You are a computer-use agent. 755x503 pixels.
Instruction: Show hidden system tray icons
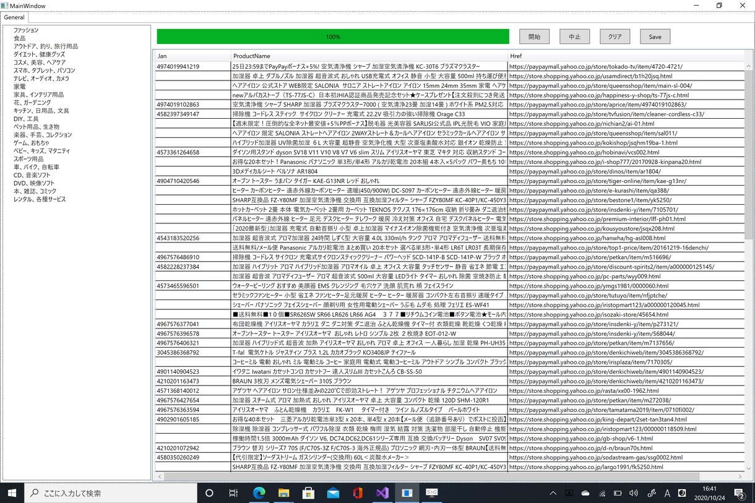click(x=553, y=493)
